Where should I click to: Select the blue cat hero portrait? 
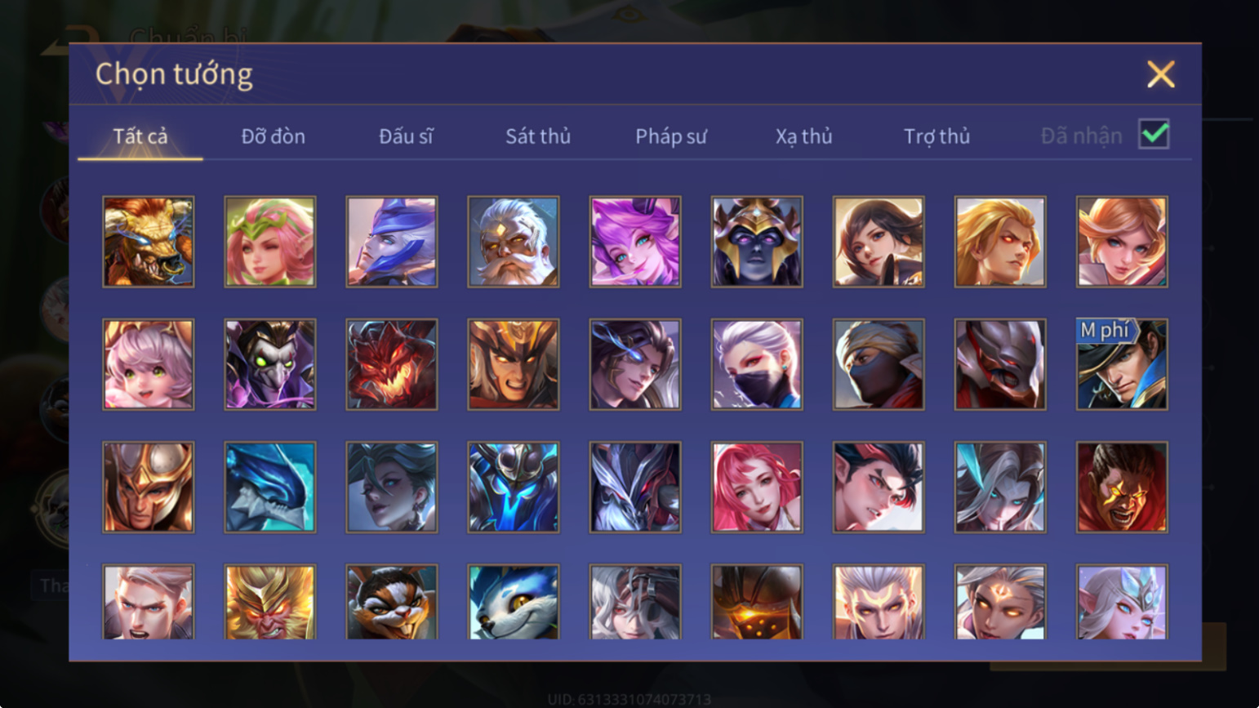pyautogui.click(x=514, y=602)
